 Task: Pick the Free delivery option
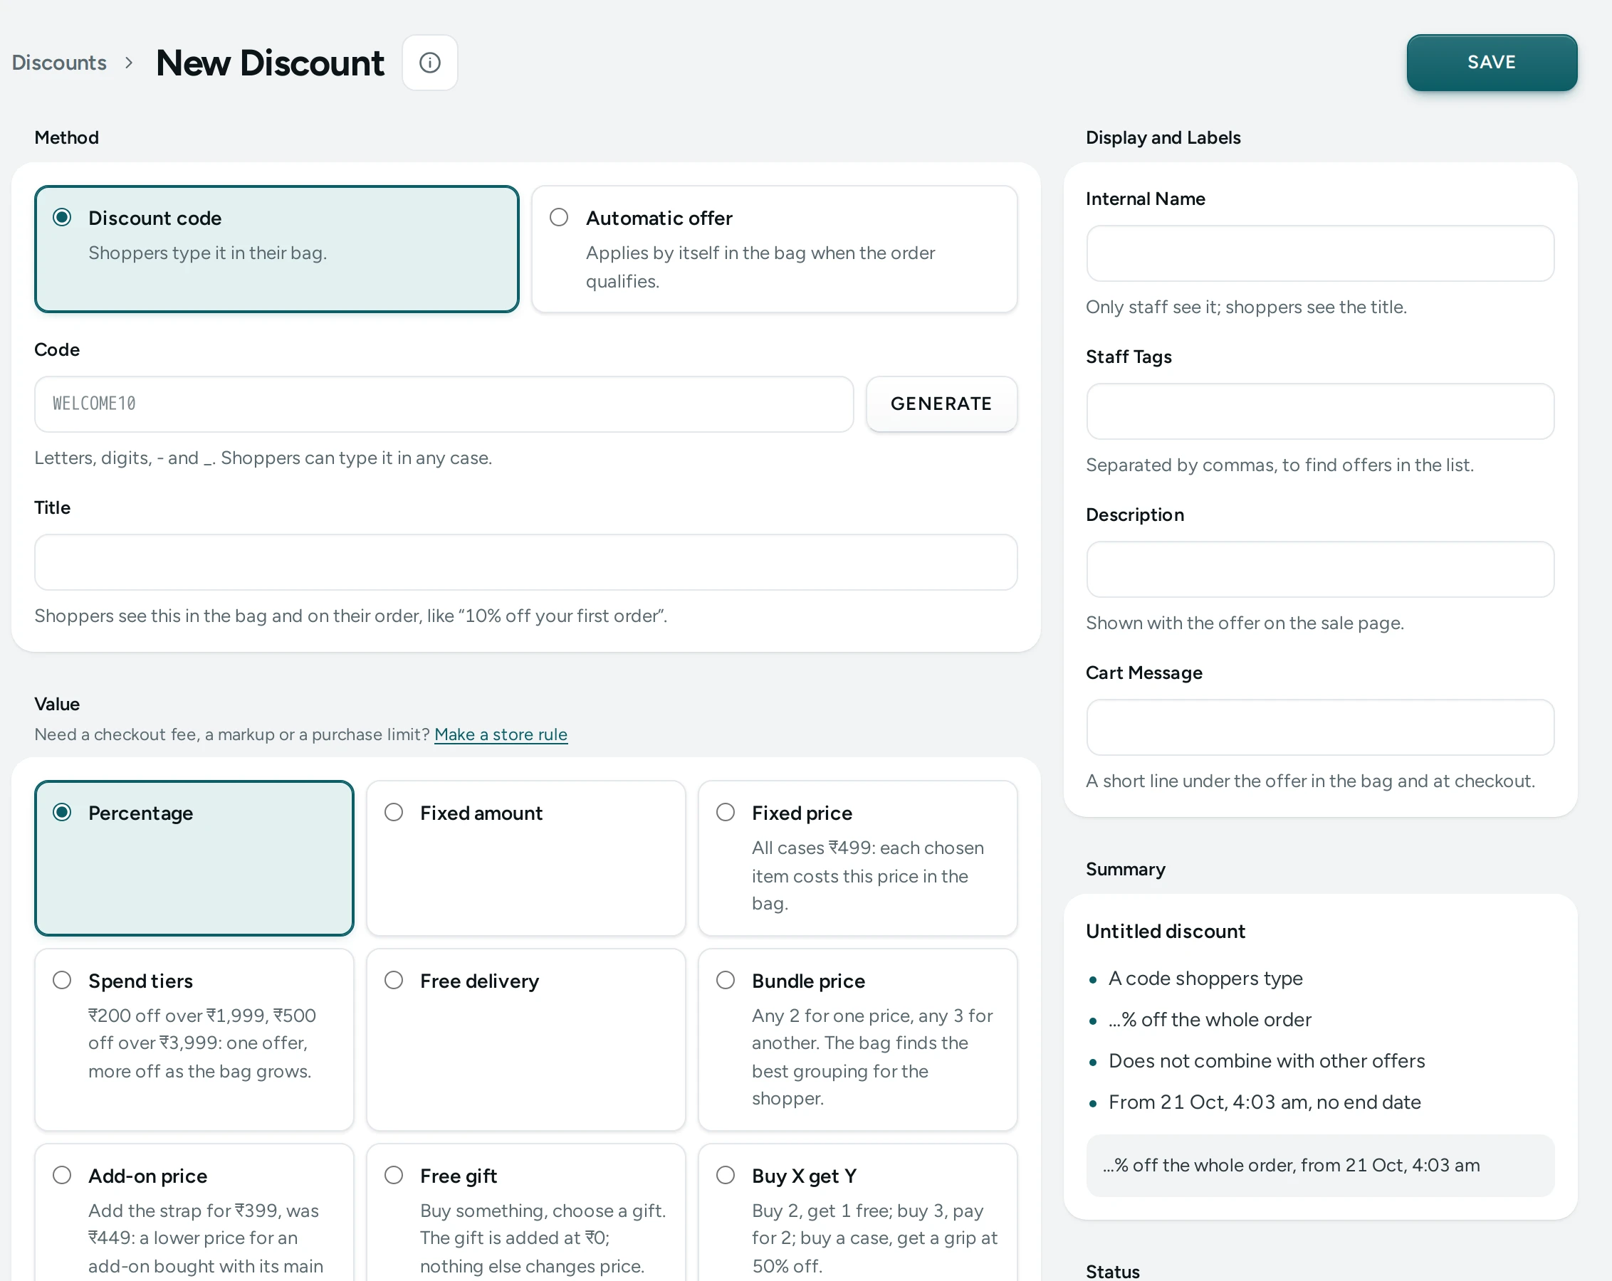tap(525, 1040)
